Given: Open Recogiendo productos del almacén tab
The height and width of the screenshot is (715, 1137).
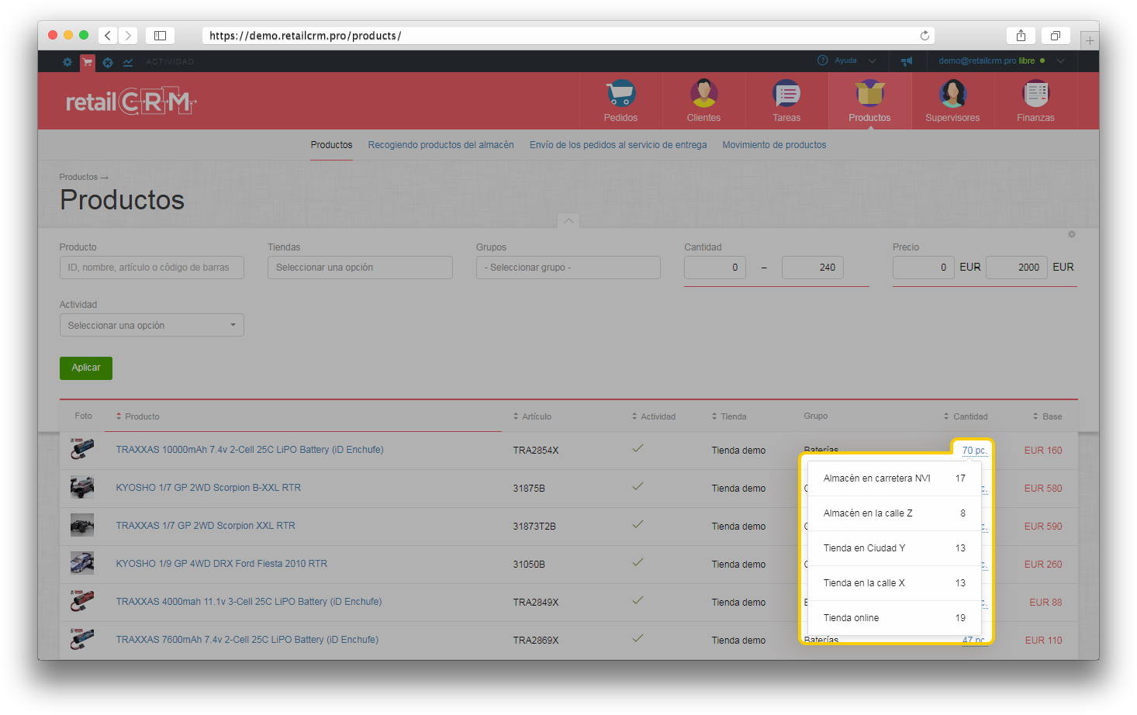Looking at the screenshot, I should [x=441, y=145].
